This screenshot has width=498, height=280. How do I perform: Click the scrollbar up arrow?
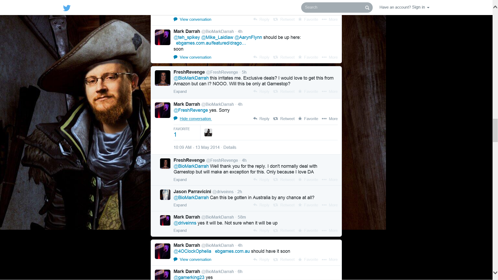pos(495,7)
